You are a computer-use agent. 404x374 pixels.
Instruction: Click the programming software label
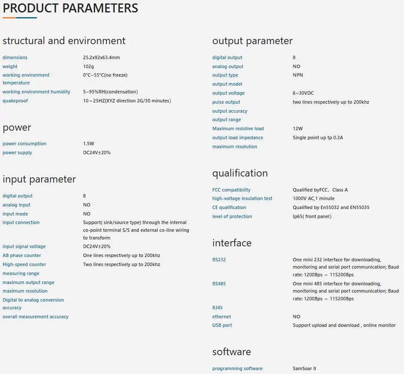point(237,368)
